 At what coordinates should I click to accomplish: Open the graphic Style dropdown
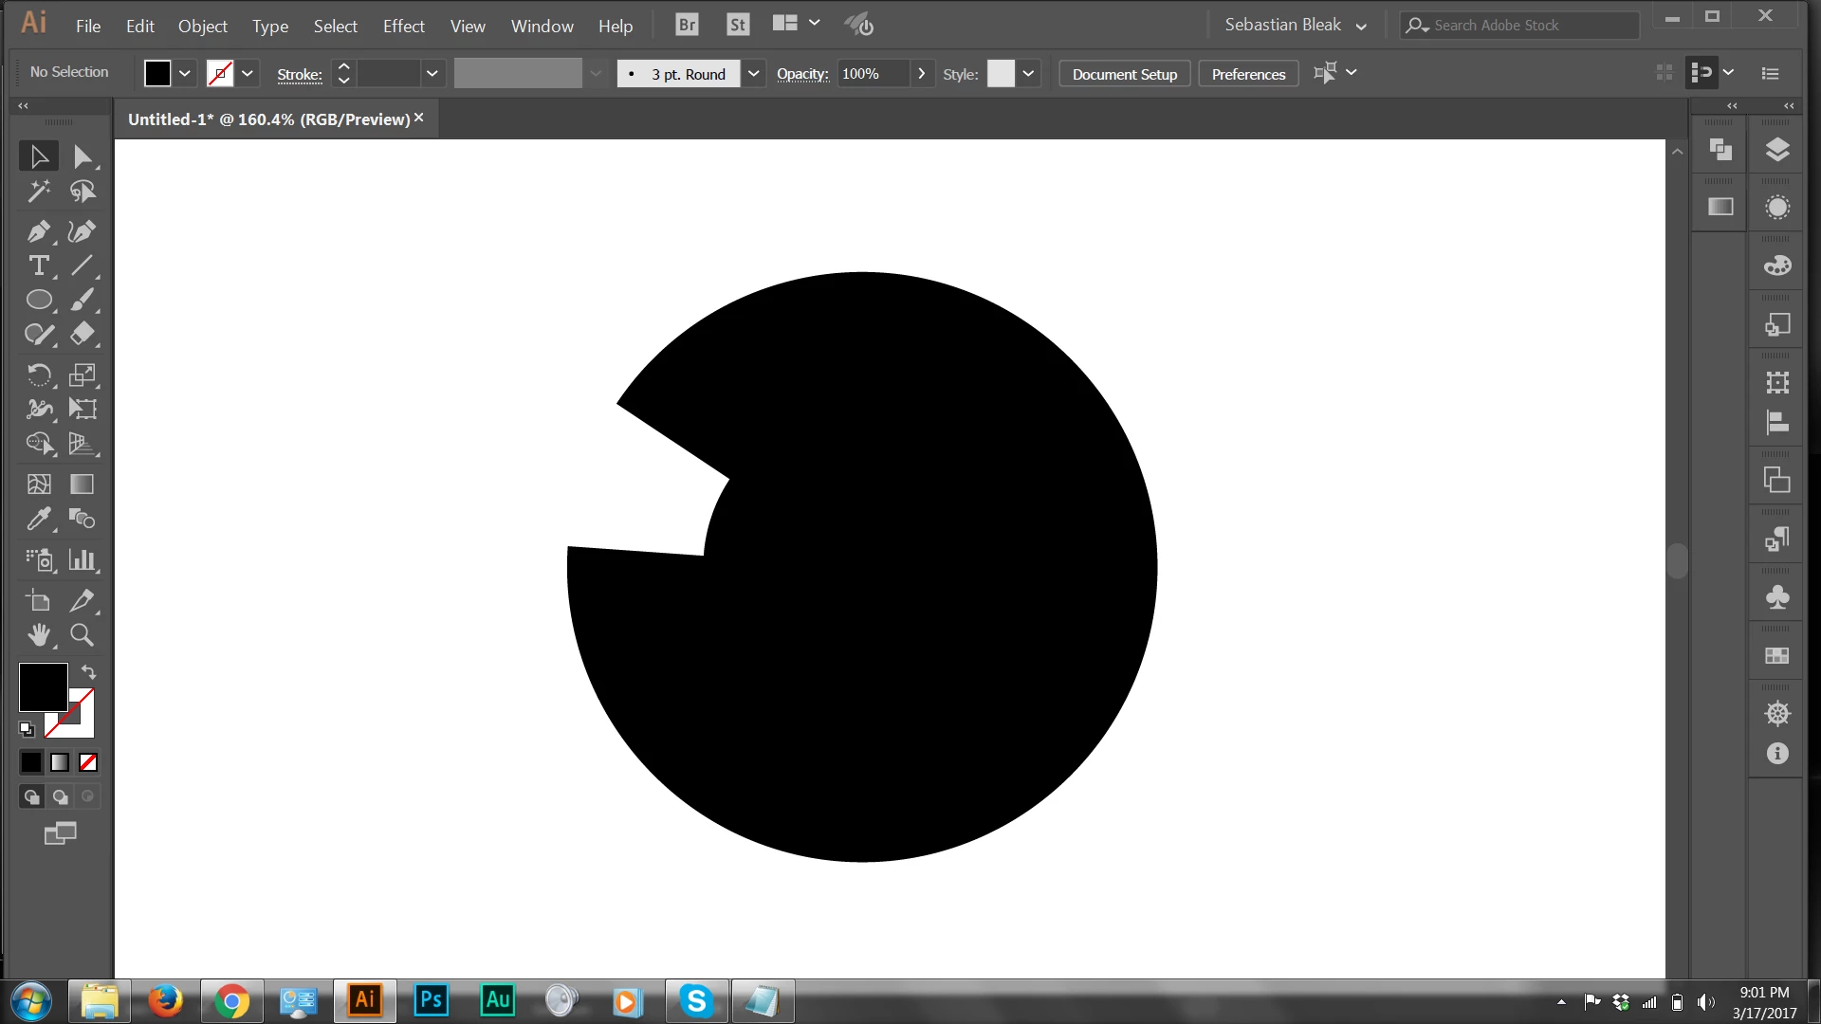point(1028,74)
